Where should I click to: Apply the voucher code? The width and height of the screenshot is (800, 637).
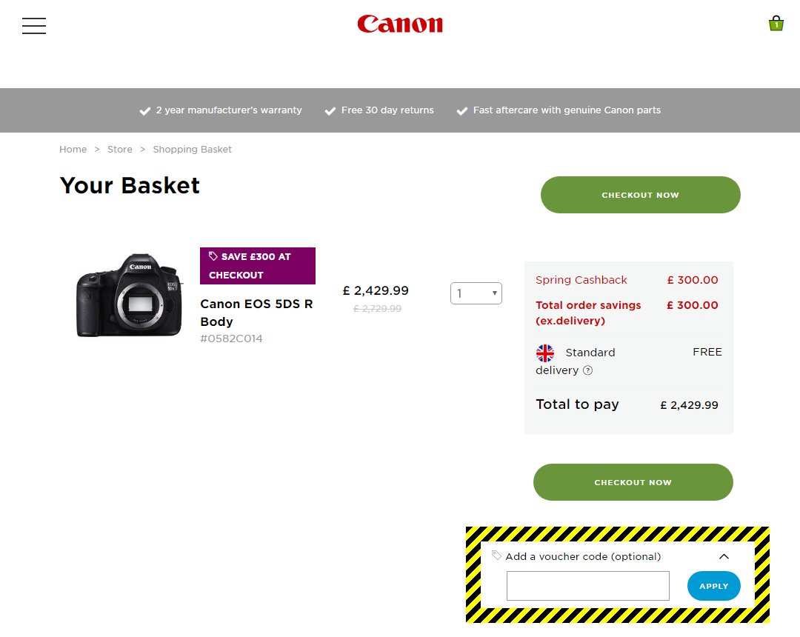pos(714,586)
